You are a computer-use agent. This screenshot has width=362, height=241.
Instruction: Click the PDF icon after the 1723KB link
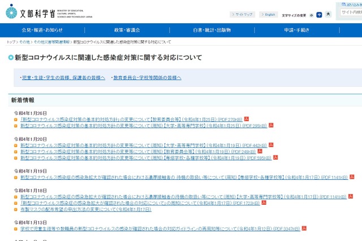point(264,203)
